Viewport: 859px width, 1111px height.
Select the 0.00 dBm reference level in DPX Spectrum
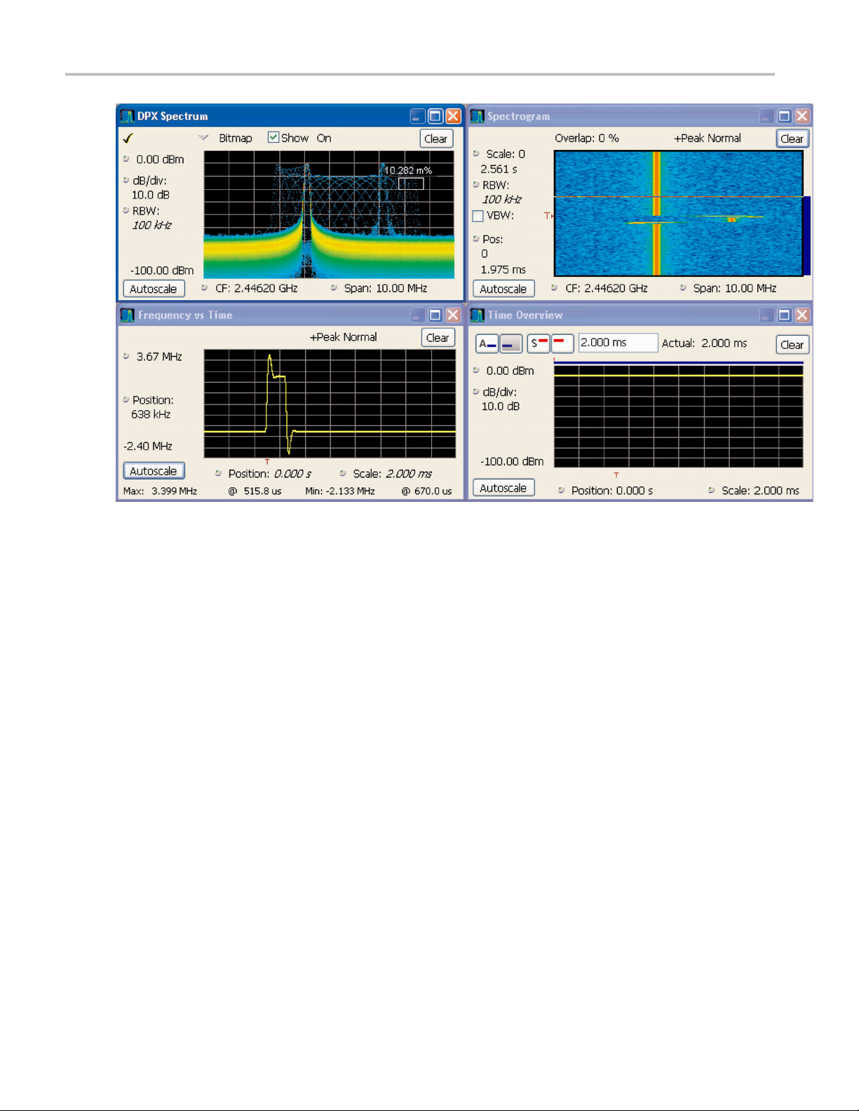(x=160, y=160)
